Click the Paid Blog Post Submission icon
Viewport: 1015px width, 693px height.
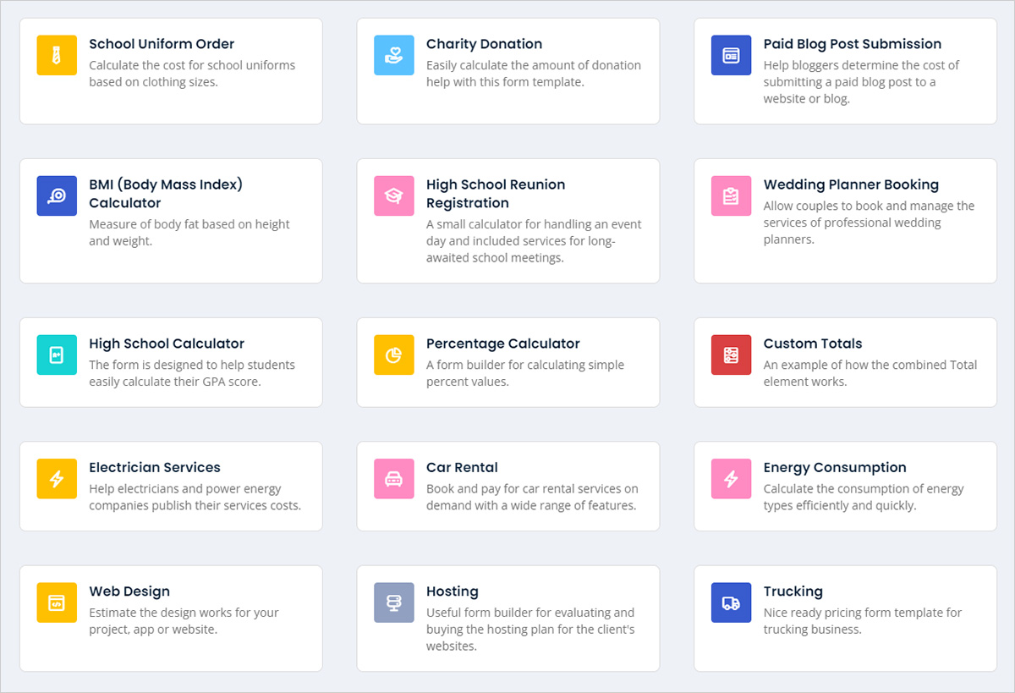pyautogui.click(x=732, y=55)
